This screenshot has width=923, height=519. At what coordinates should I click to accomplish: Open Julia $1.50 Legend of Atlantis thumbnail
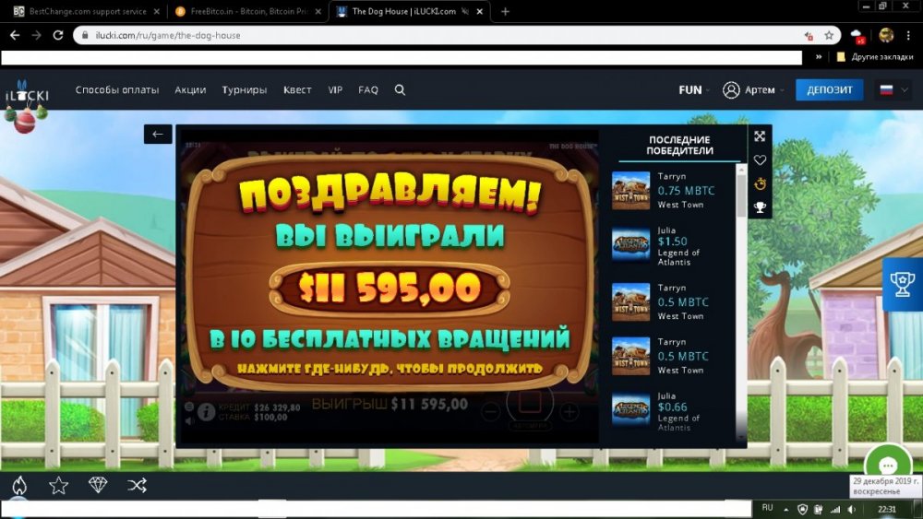(x=631, y=244)
